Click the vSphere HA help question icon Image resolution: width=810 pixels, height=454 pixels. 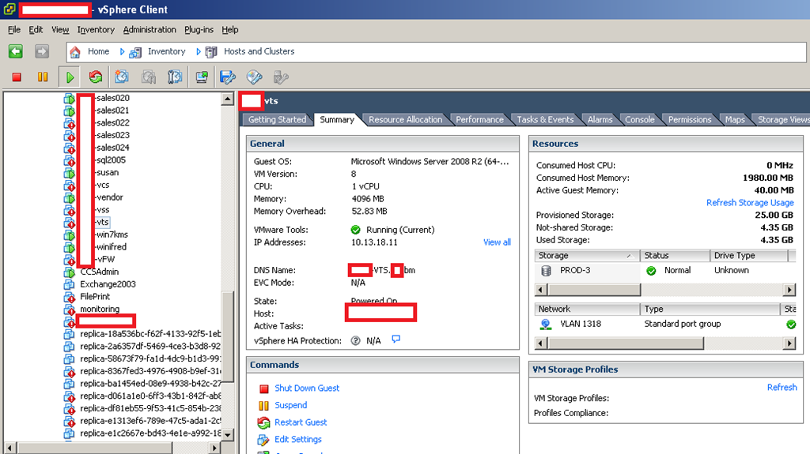pos(355,340)
